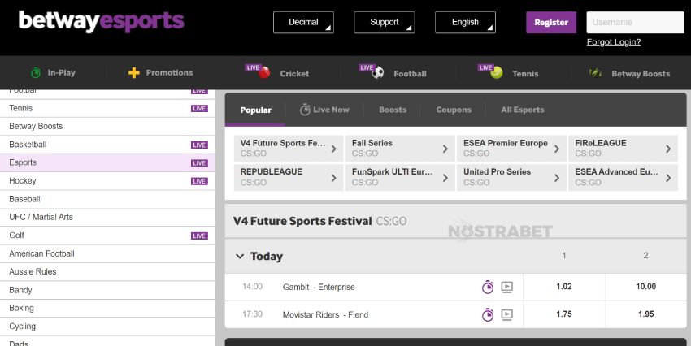The height and width of the screenshot is (346, 691).
Task: Click live stream icon for Movistar Riders - Fiend
Action: pyautogui.click(x=507, y=315)
